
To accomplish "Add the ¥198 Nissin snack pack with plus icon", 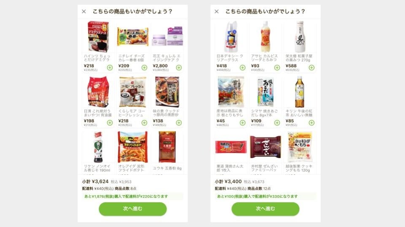I will 110,123.
